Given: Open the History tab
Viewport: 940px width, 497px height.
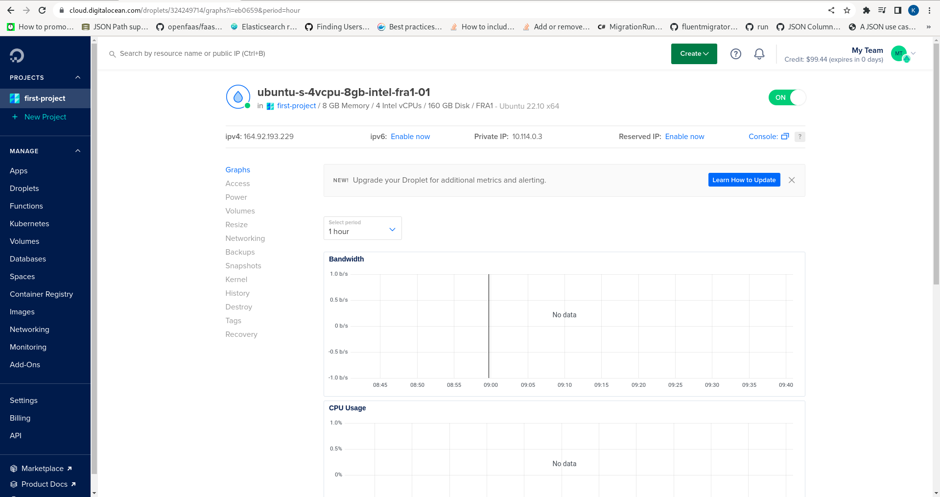Looking at the screenshot, I should [x=237, y=293].
